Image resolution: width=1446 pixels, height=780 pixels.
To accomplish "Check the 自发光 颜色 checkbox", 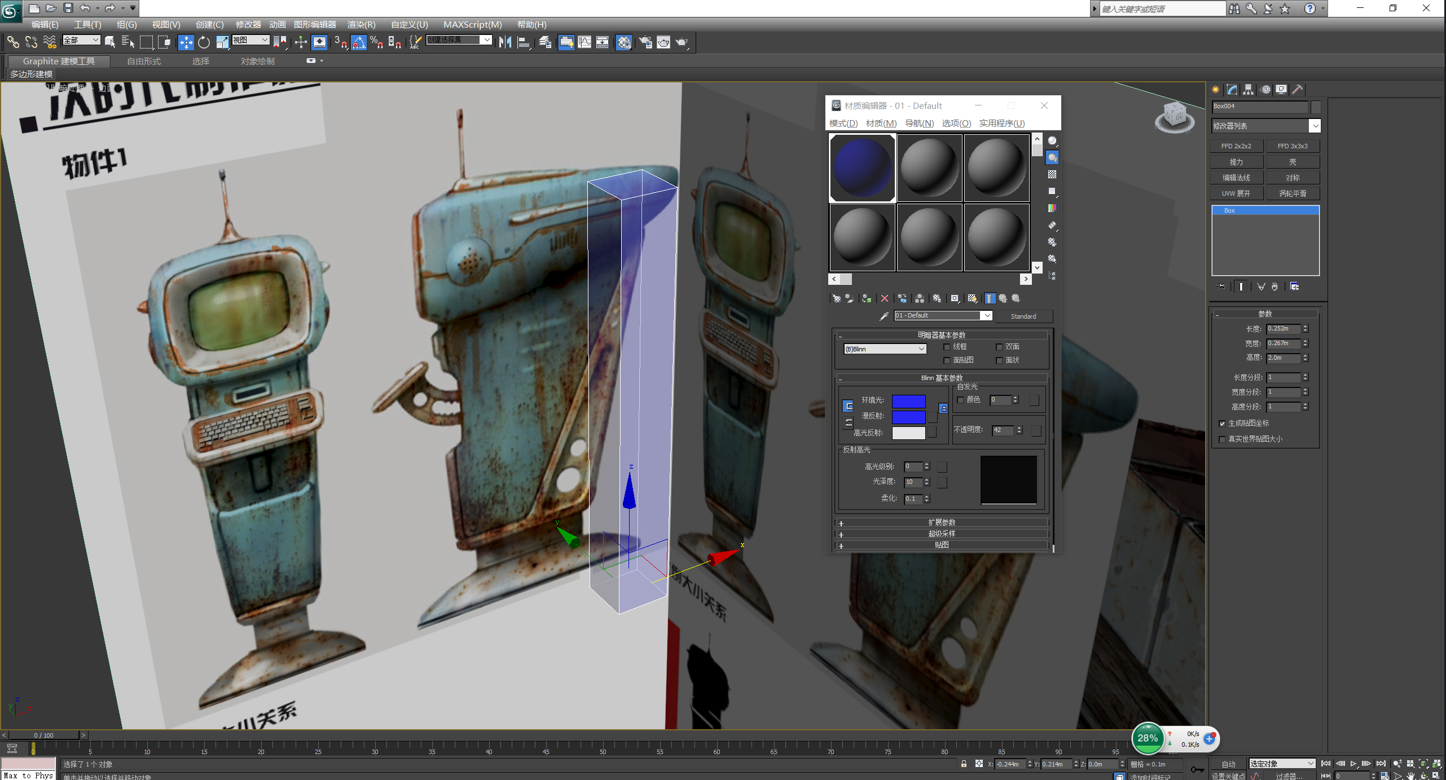I will [x=960, y=400].
